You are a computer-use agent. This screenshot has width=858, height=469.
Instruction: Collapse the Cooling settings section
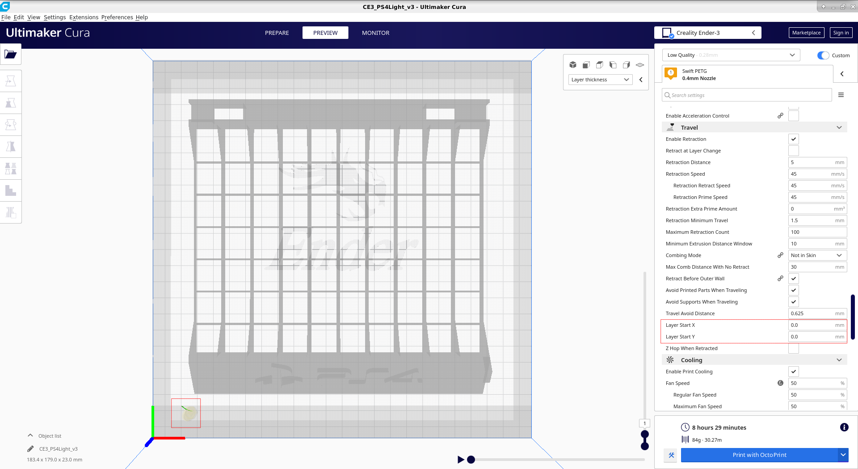(754, 360)
